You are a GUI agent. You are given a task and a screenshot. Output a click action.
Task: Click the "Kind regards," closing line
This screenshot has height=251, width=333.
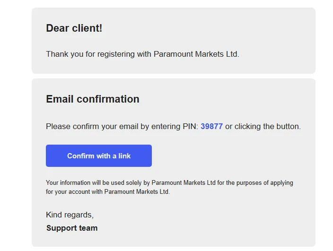pos(70,215)
